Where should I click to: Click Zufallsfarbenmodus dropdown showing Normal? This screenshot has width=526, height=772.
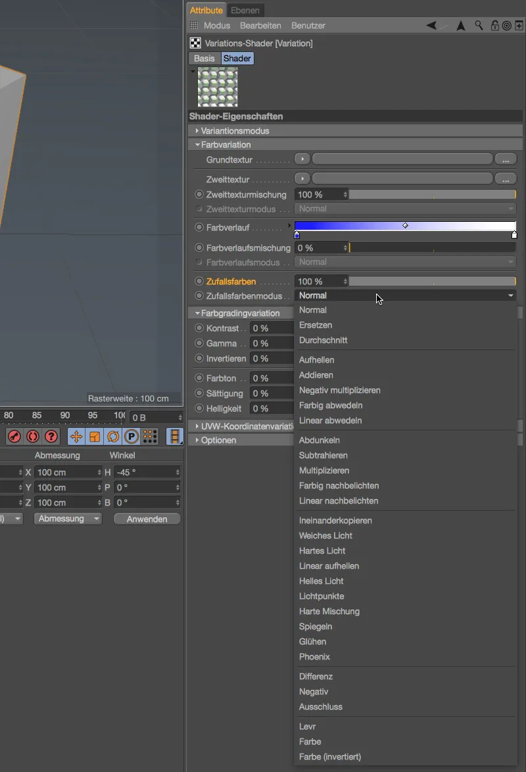[x=406, y=296]
